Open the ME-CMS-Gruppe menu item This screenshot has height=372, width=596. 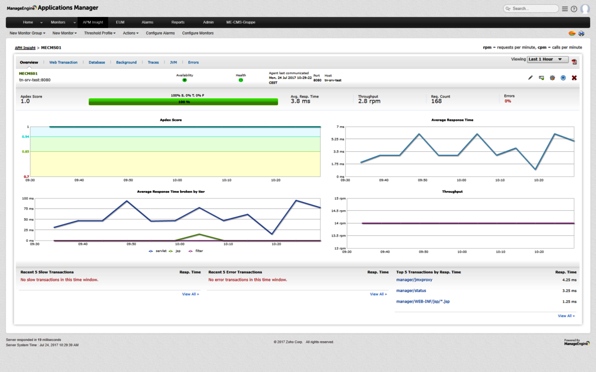(241, 22)
